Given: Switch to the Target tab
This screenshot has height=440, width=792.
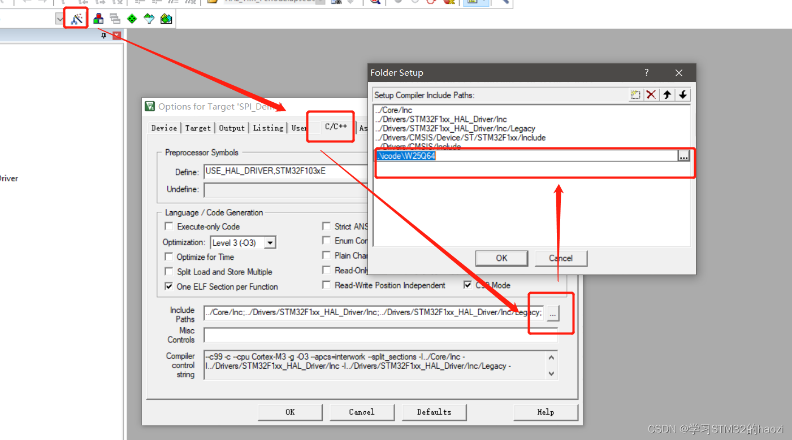Looking at the screenshot, I should point(198,128).
